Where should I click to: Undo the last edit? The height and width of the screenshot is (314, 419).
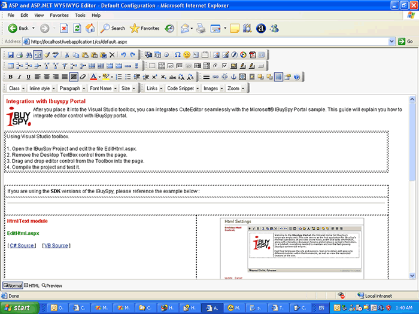click(x=123, y=55)
